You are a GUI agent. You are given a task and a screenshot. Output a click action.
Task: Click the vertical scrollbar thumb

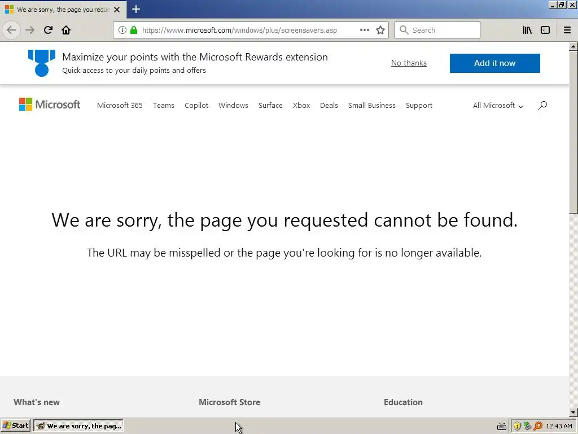[x=573, y=132]
